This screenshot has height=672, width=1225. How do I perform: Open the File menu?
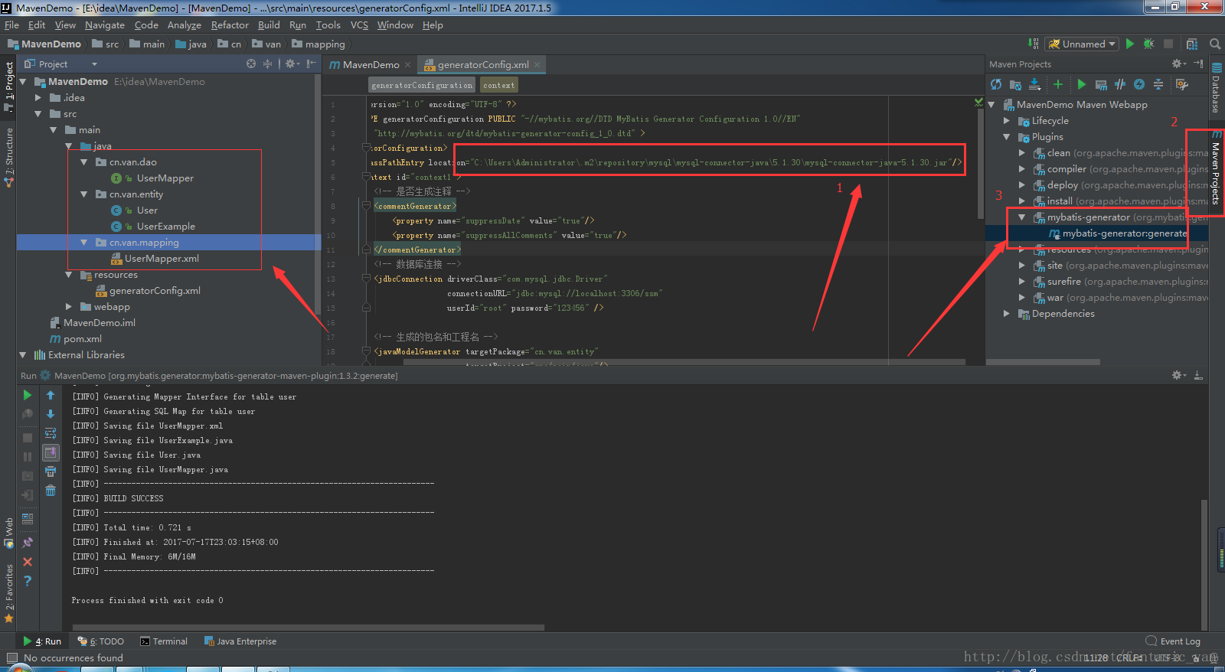point(11,24)
